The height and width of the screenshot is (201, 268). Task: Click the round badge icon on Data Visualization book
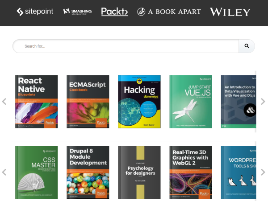pos(250,110)
